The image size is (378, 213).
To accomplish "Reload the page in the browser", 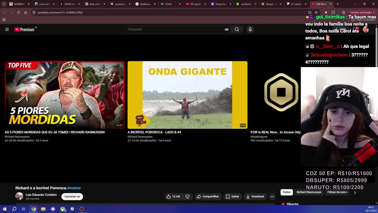I will coord(18,12).
